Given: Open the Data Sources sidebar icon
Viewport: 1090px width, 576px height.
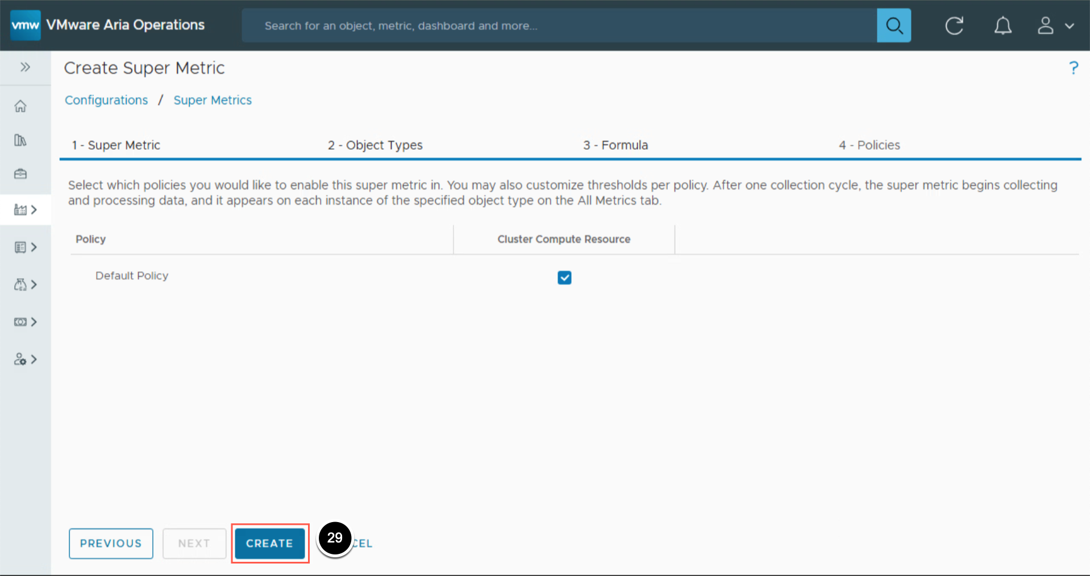Looking at the screenshot, I should (20, 140).
